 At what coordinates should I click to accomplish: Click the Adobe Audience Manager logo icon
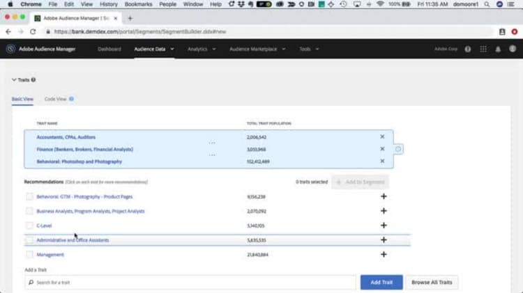pos(10,49)
